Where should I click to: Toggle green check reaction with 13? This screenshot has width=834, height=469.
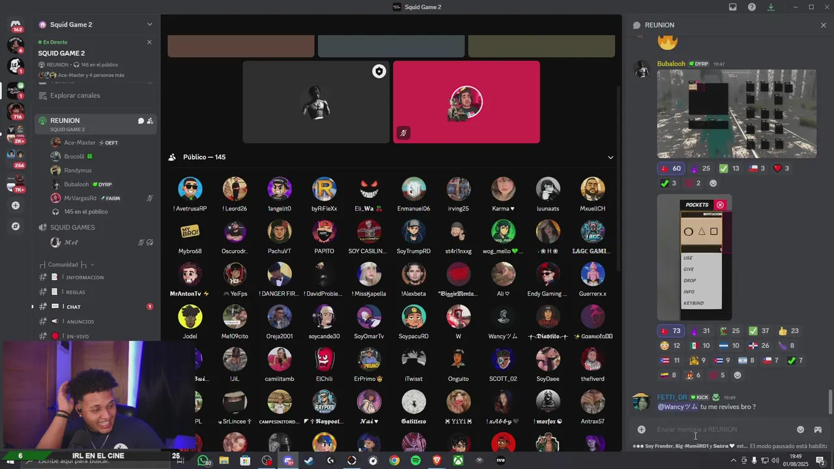(729, 168)
